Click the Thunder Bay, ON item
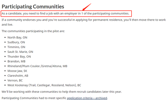 click(19, 56)
